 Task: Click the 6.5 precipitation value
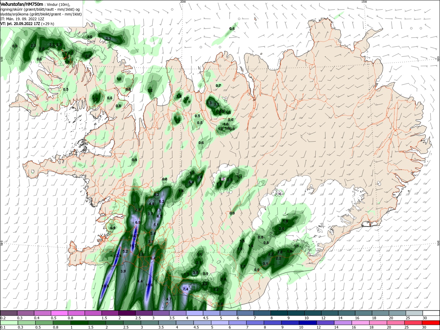pos(159,216)
